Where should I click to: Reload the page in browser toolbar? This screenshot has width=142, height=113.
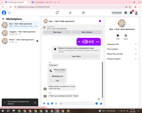pos(11,7)
